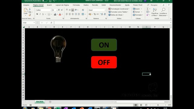Click the Save icon in title bar
Image resolution: width=194 pixels, height=109 pixels.
click(50, 1)
